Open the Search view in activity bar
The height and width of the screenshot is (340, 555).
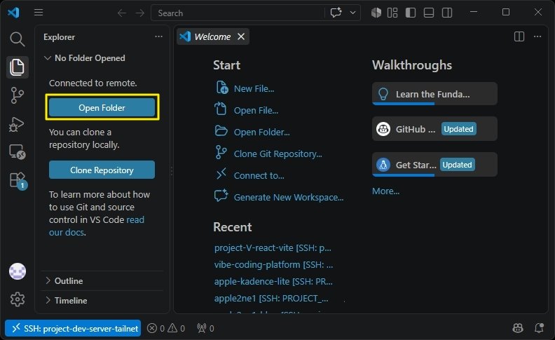(x=17, y=39)
